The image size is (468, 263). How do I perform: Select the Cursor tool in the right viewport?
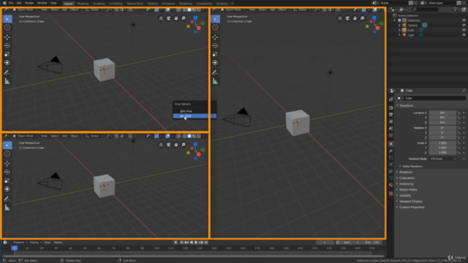tap(215, 28)
